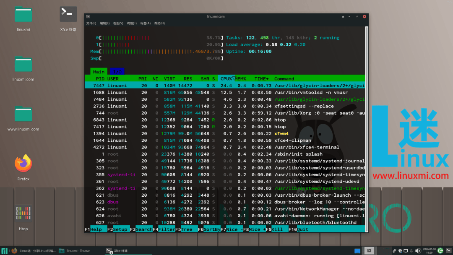Image resolution: width=453 pixels, height=255 pixels.
Task: Sort processes by the MEM% column
Action: (240, 78)
